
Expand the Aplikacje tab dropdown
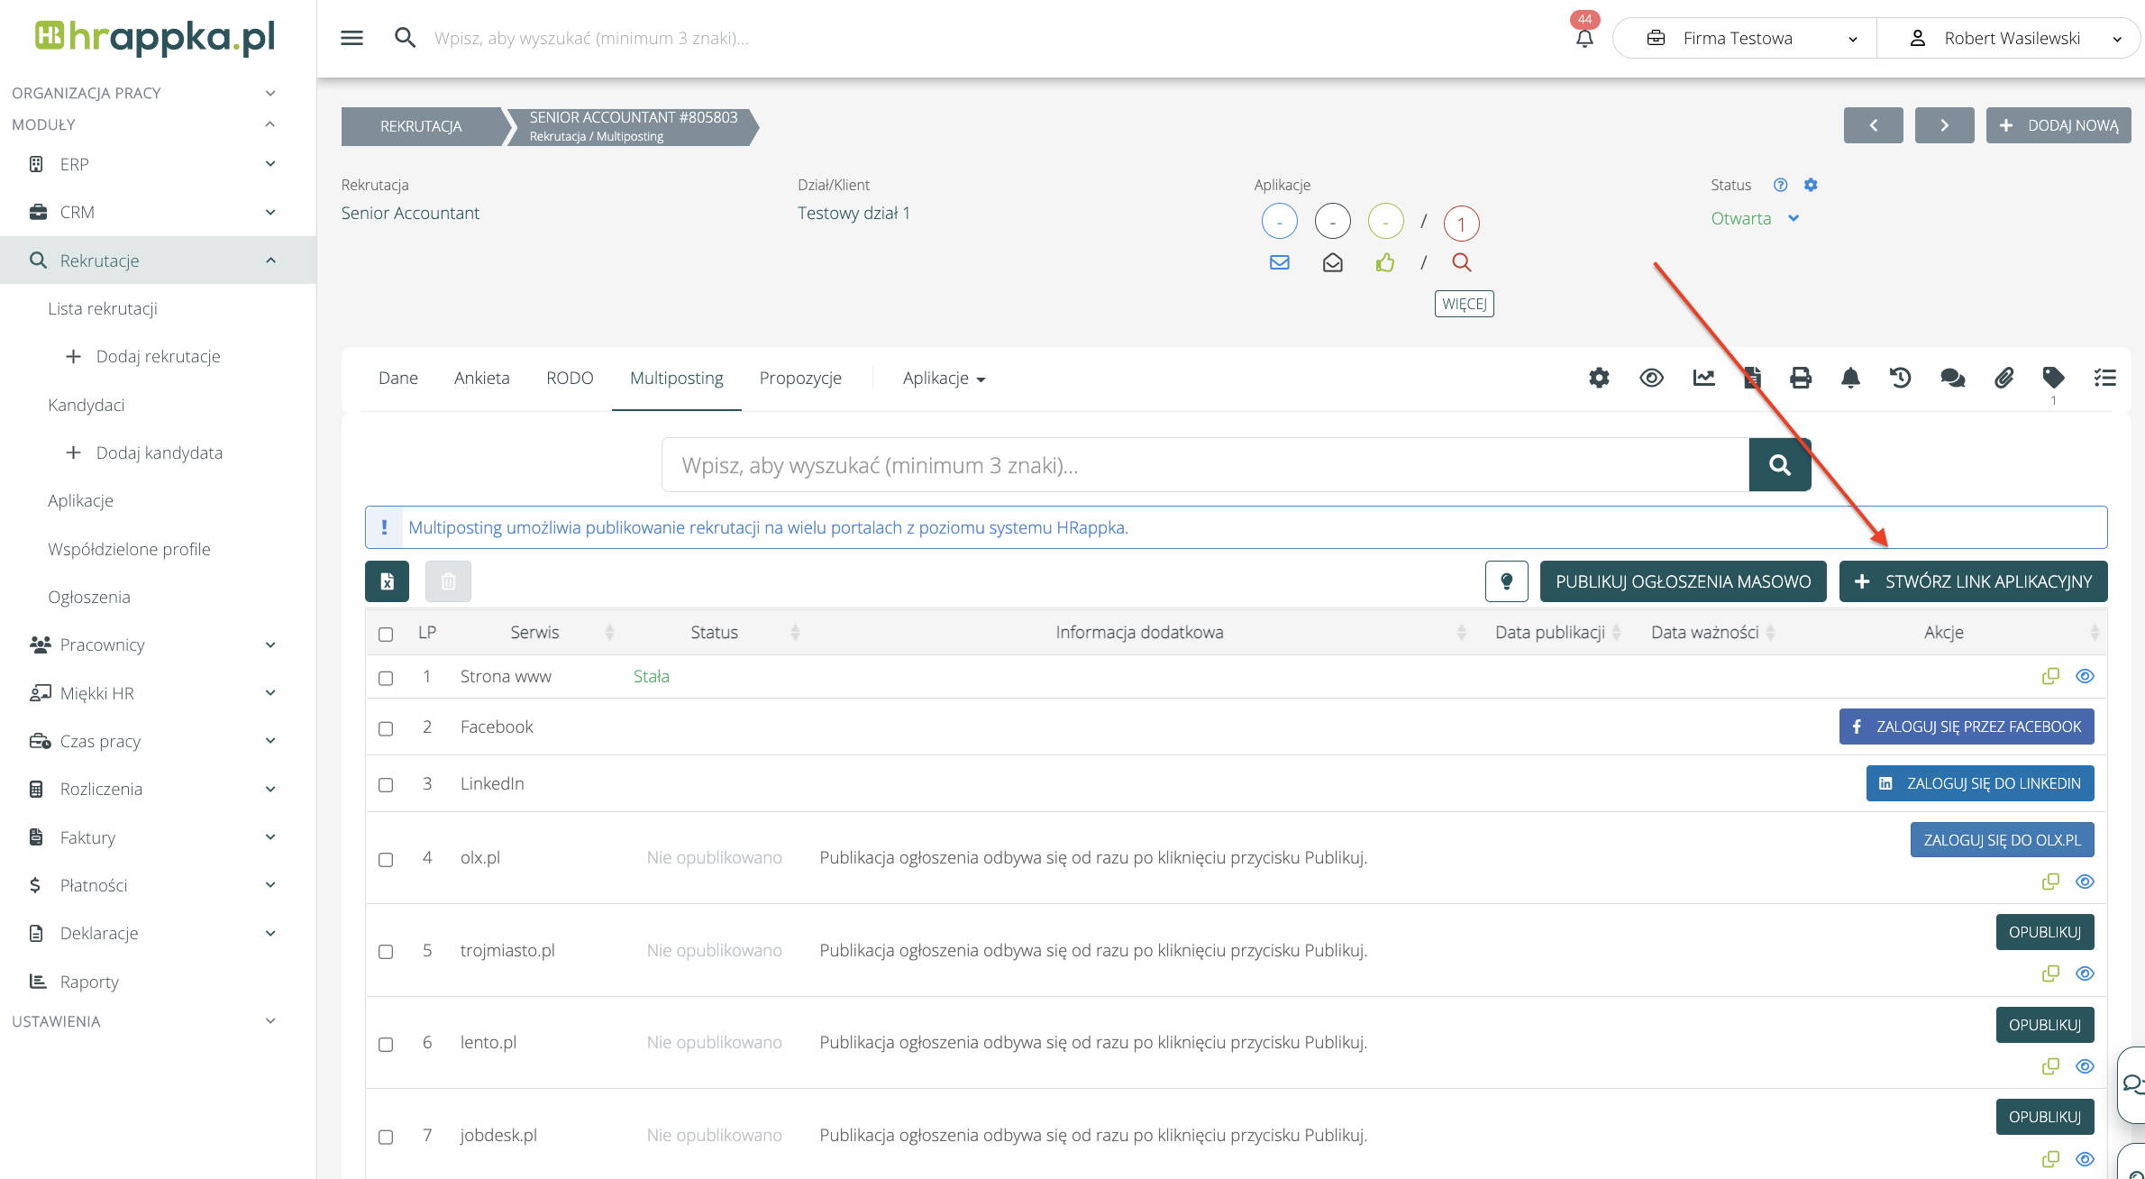(x=944, y=379)
